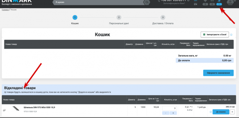Click the "Оформити замовлення" button
The height and width of the screenshot is (118, 239).
218,73
